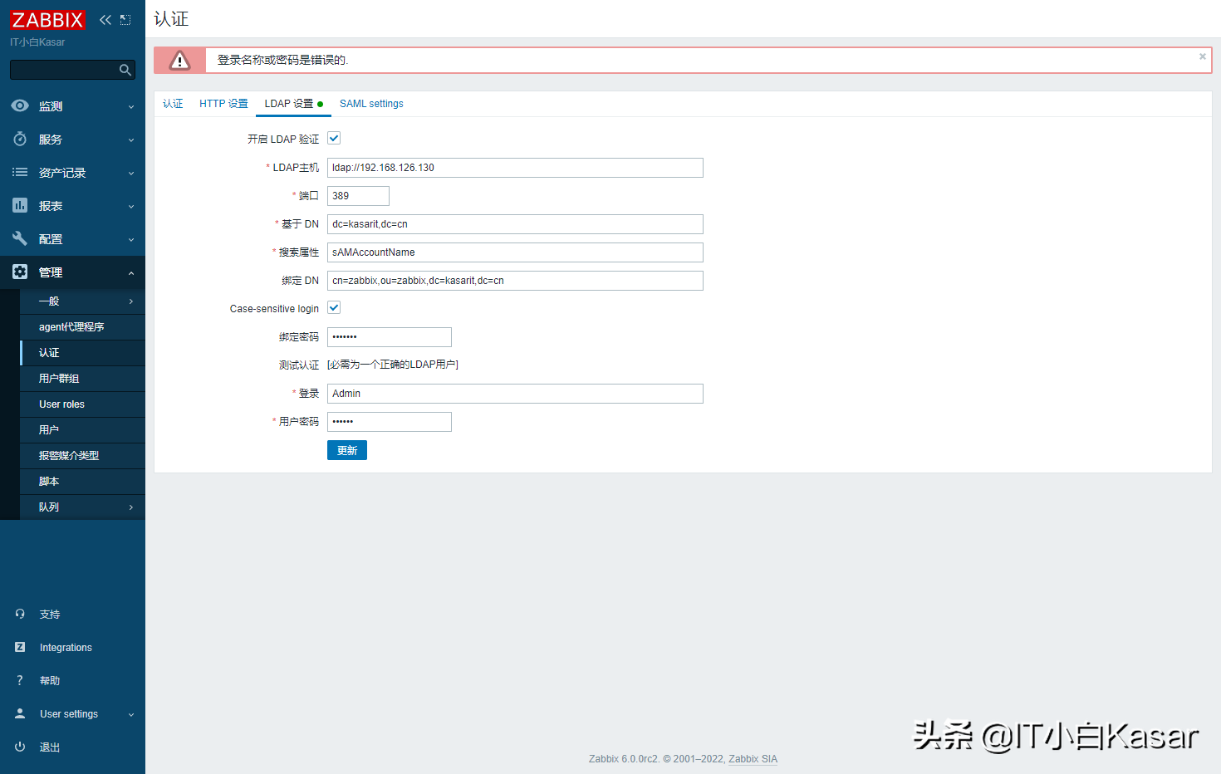This screenshot has height=774, width=1221.
Task: Open 监测 monitoring eye icon menu
Action: [x=20, y=106]
